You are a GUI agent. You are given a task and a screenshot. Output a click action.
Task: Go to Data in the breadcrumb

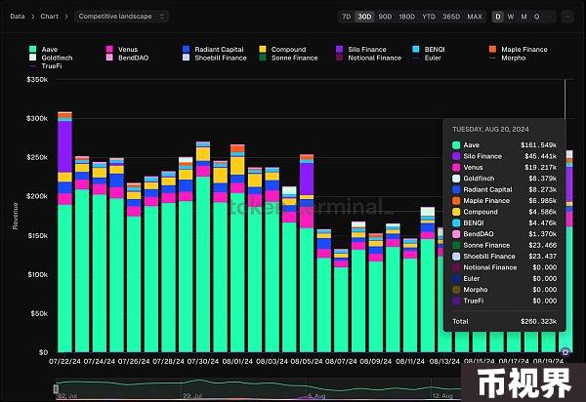point(18,17)
